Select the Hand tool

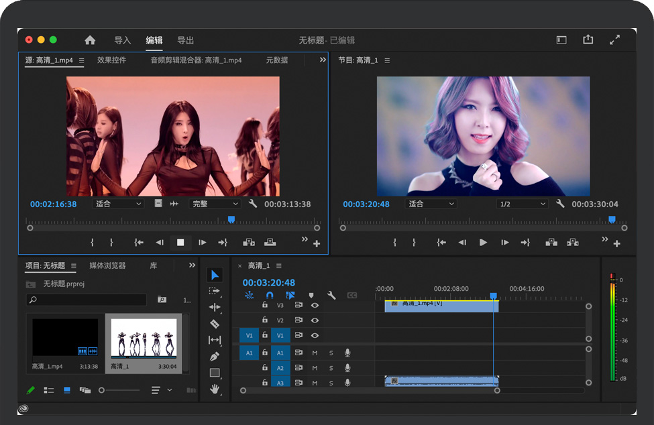tap(215, 389)
